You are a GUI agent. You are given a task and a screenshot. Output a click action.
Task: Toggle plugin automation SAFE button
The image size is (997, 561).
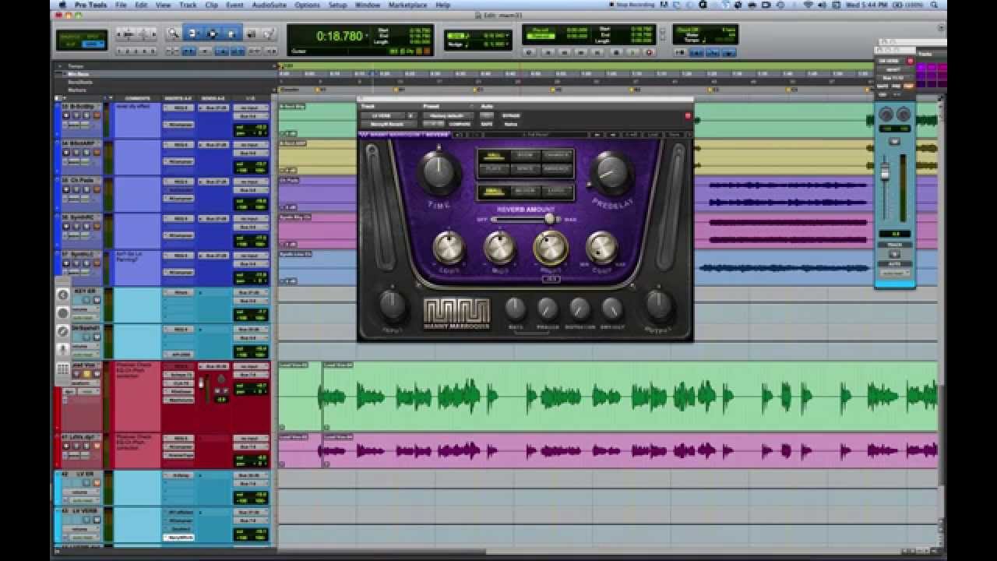click(x=486, y=124)
